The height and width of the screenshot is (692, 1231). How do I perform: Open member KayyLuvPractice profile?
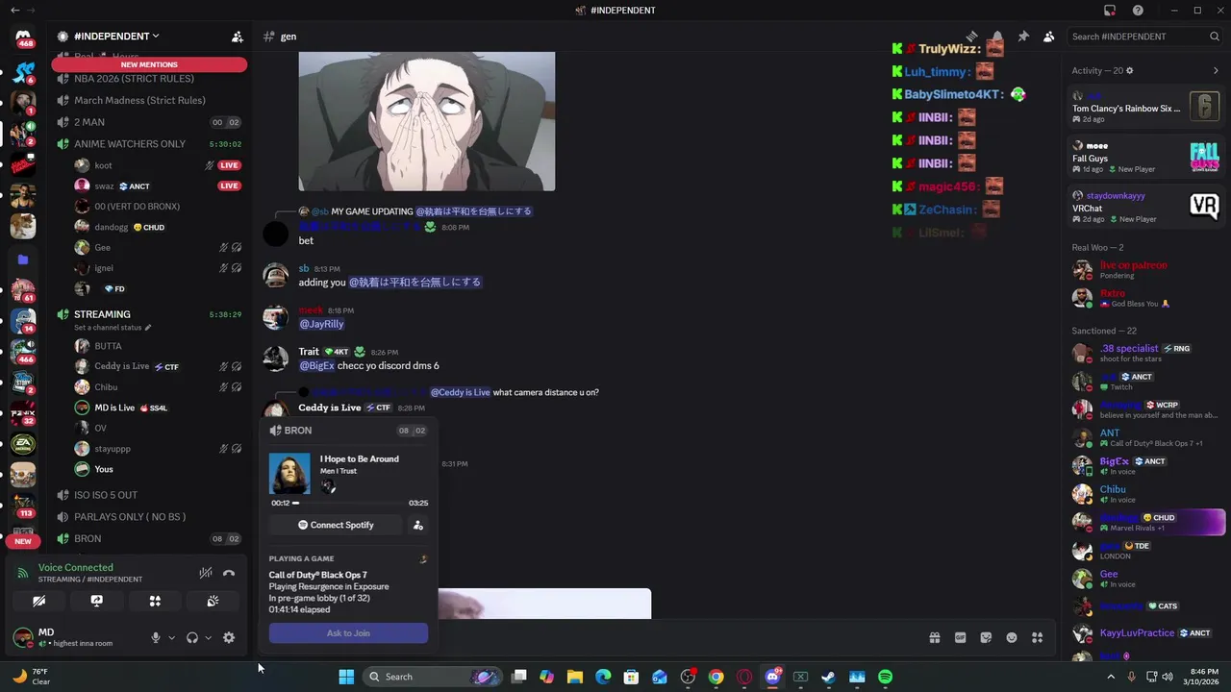coord(1145,633)
